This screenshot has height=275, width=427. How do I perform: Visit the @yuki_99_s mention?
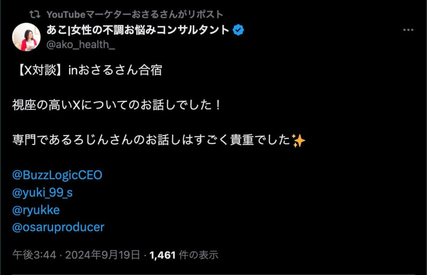pyautogui.click(x=43, y=193)
